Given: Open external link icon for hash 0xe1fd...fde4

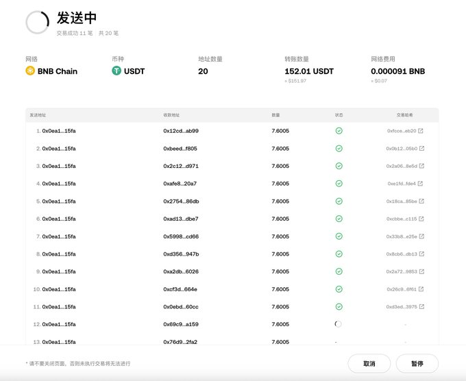Looking at the screenshot, I should point(420,184).
